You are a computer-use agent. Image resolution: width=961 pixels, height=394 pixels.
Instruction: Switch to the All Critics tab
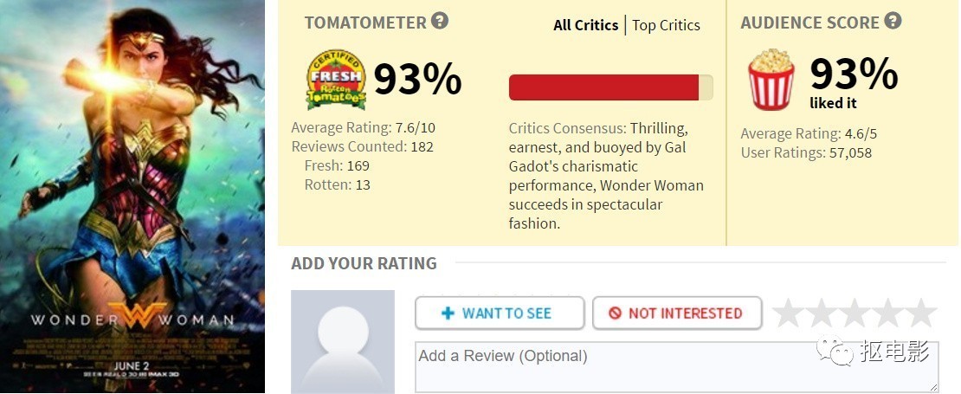pos(585,25)
